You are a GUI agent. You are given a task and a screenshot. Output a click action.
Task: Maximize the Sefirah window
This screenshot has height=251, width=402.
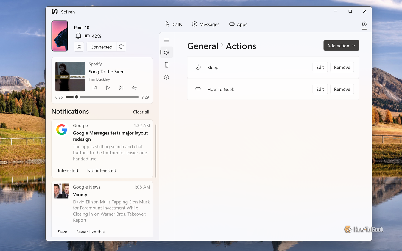[350, 11]
